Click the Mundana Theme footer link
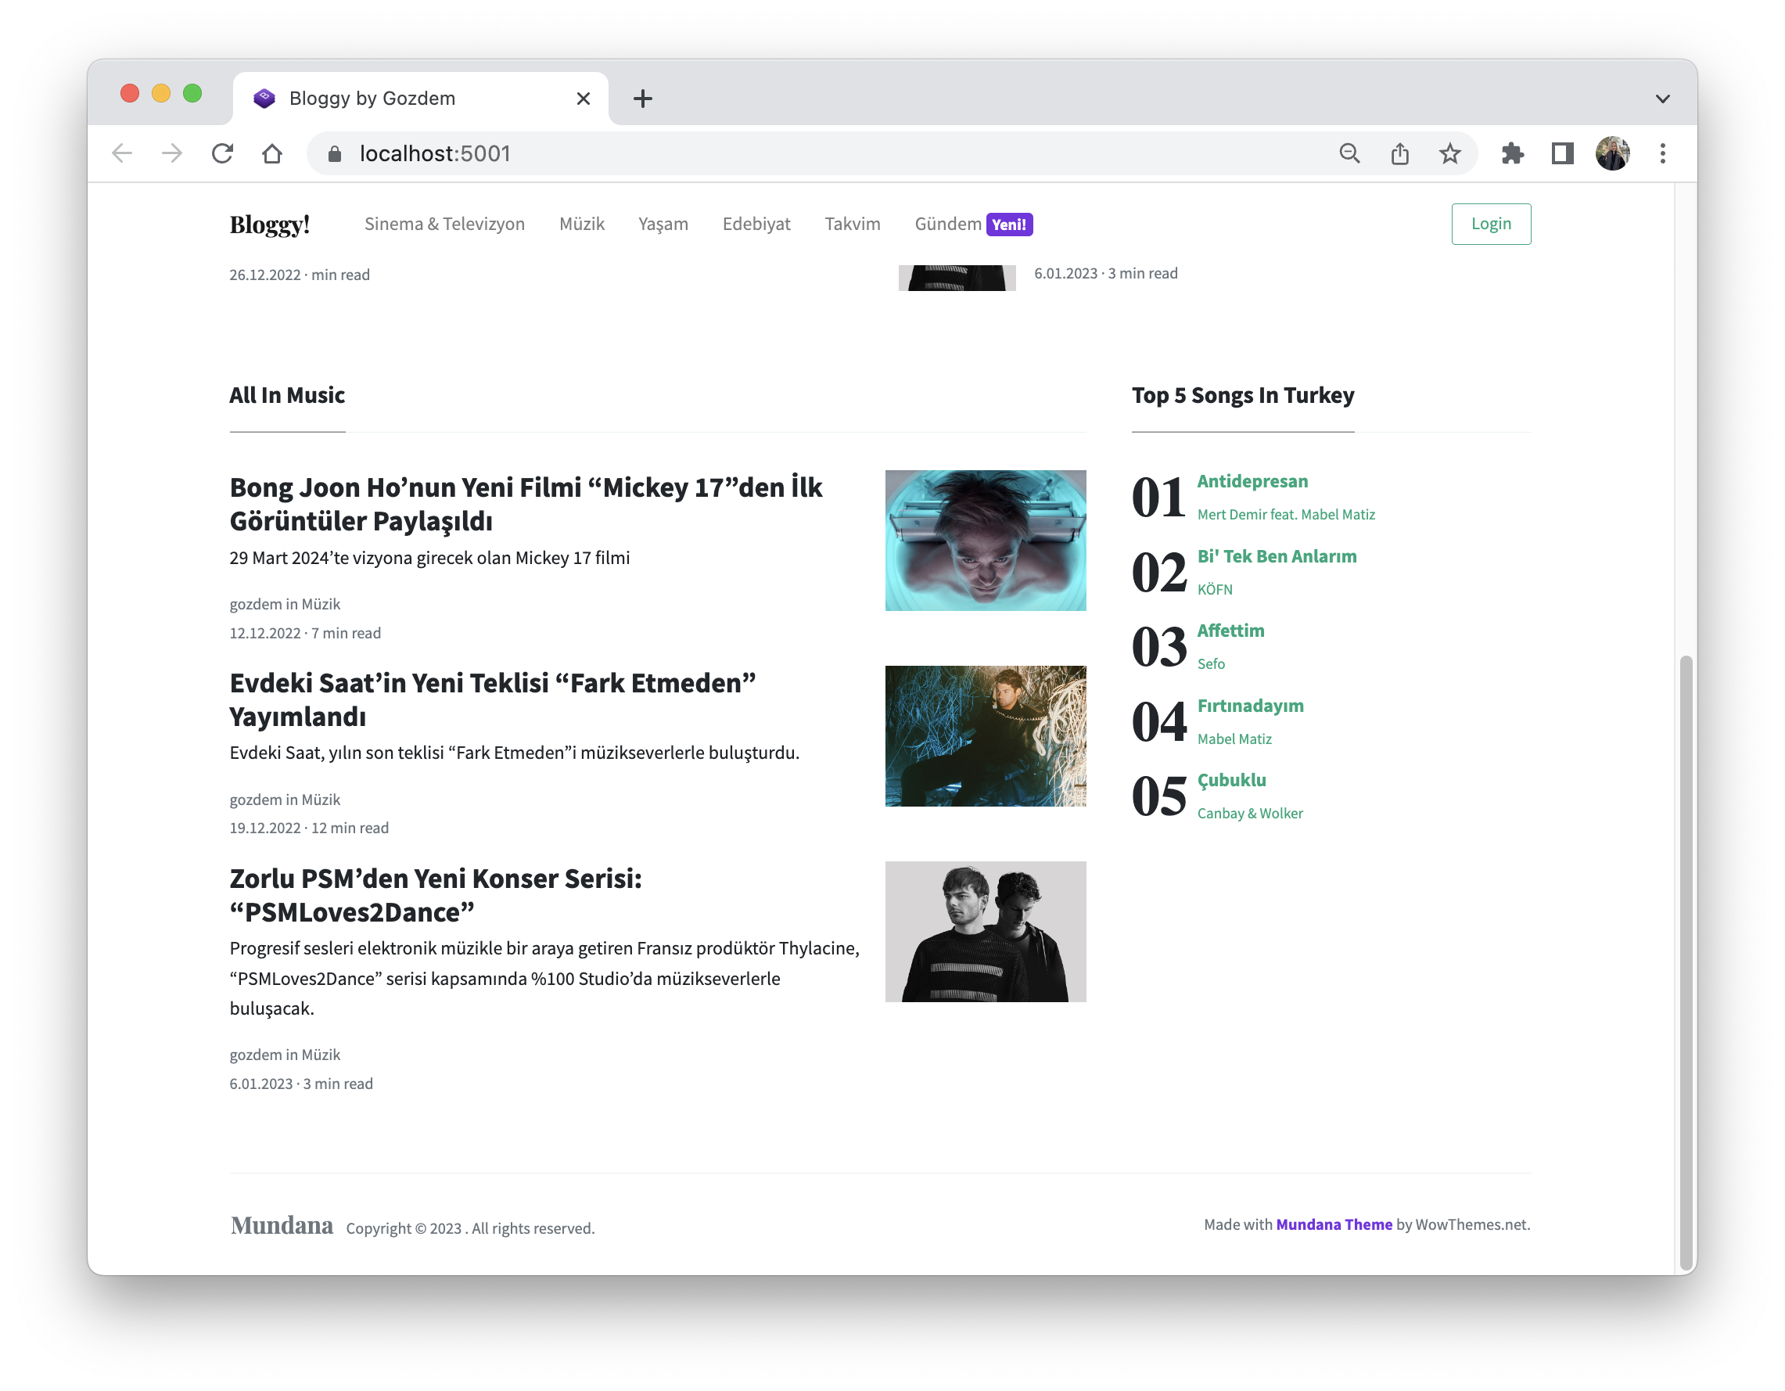 tap(1333, 1224)
